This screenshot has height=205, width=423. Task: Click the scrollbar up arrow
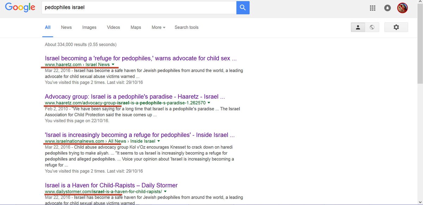tap(420, 2)
